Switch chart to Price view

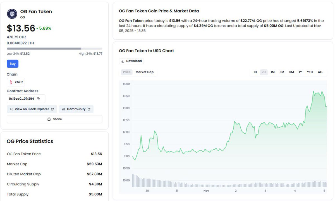click(x=127, y=72)
